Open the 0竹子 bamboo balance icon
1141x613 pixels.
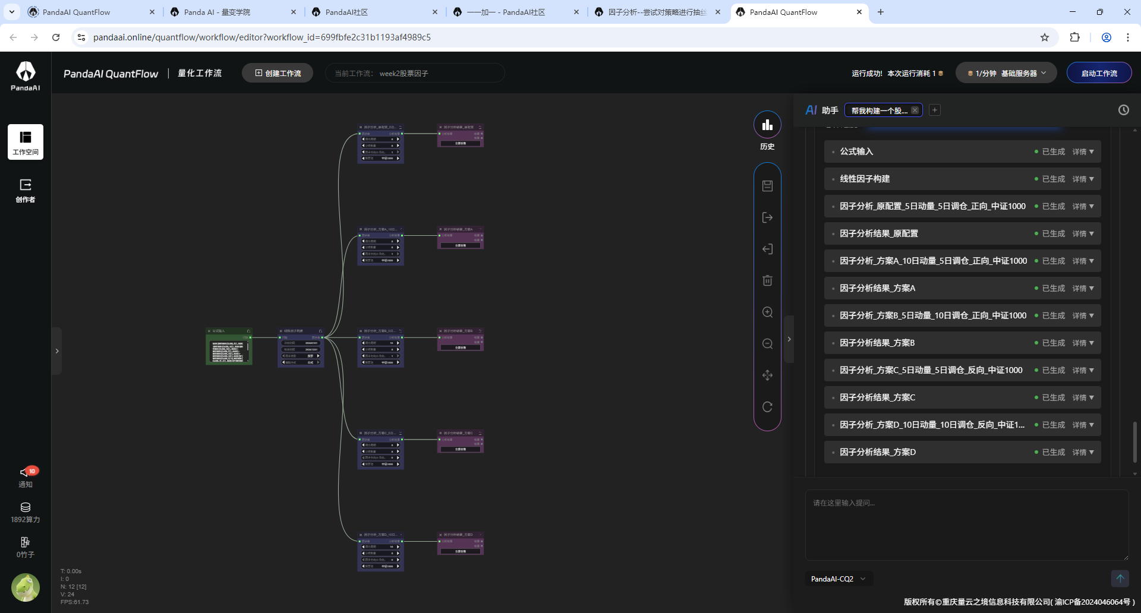(26, 548)
